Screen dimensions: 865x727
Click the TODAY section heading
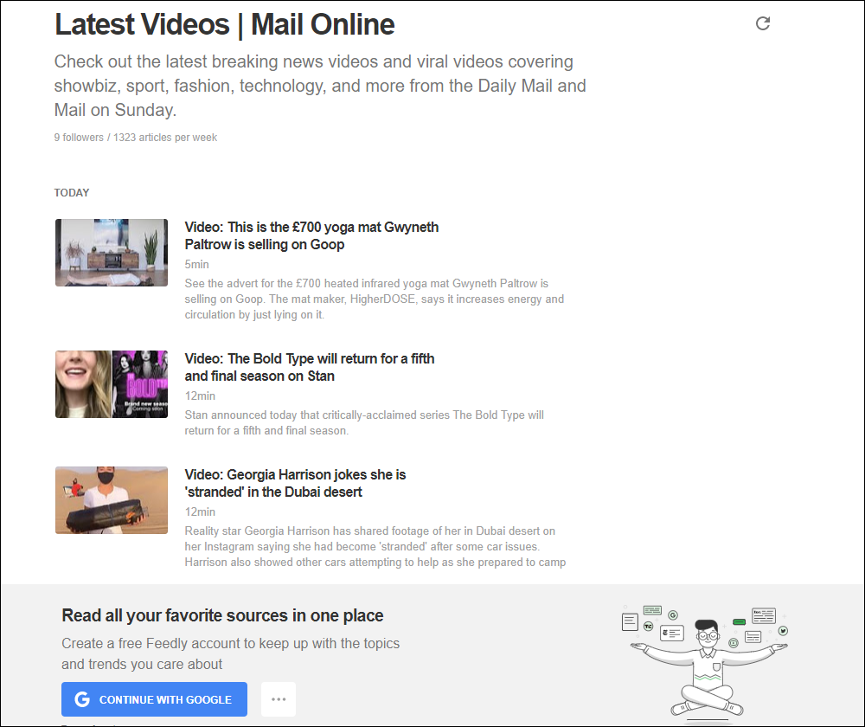[72, 193]
